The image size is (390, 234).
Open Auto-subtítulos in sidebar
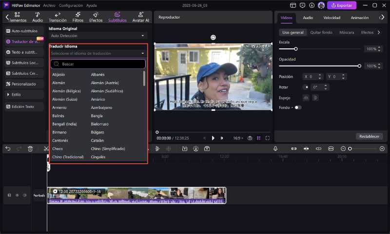[24, 31]
